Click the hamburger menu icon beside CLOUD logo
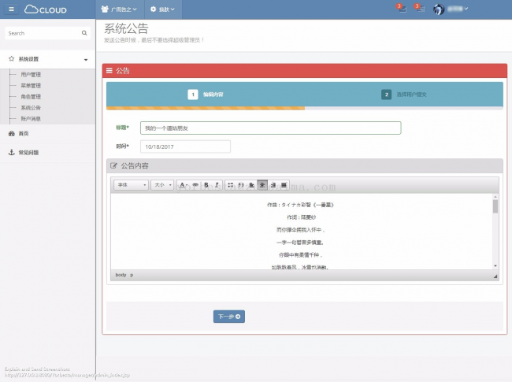Viewport: 512px width, 382px height. click(x=11, y=9)
